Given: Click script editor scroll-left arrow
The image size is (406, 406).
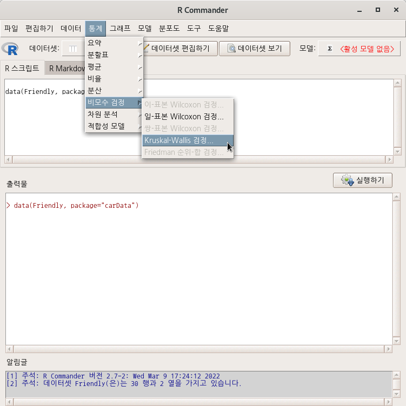Looking at the screenshot, I should pyautogui.click(x=8, y=159).
